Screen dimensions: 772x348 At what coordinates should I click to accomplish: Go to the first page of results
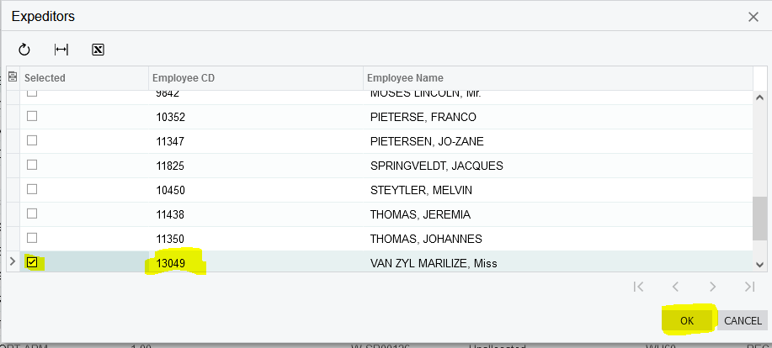[x=638, y=287]
